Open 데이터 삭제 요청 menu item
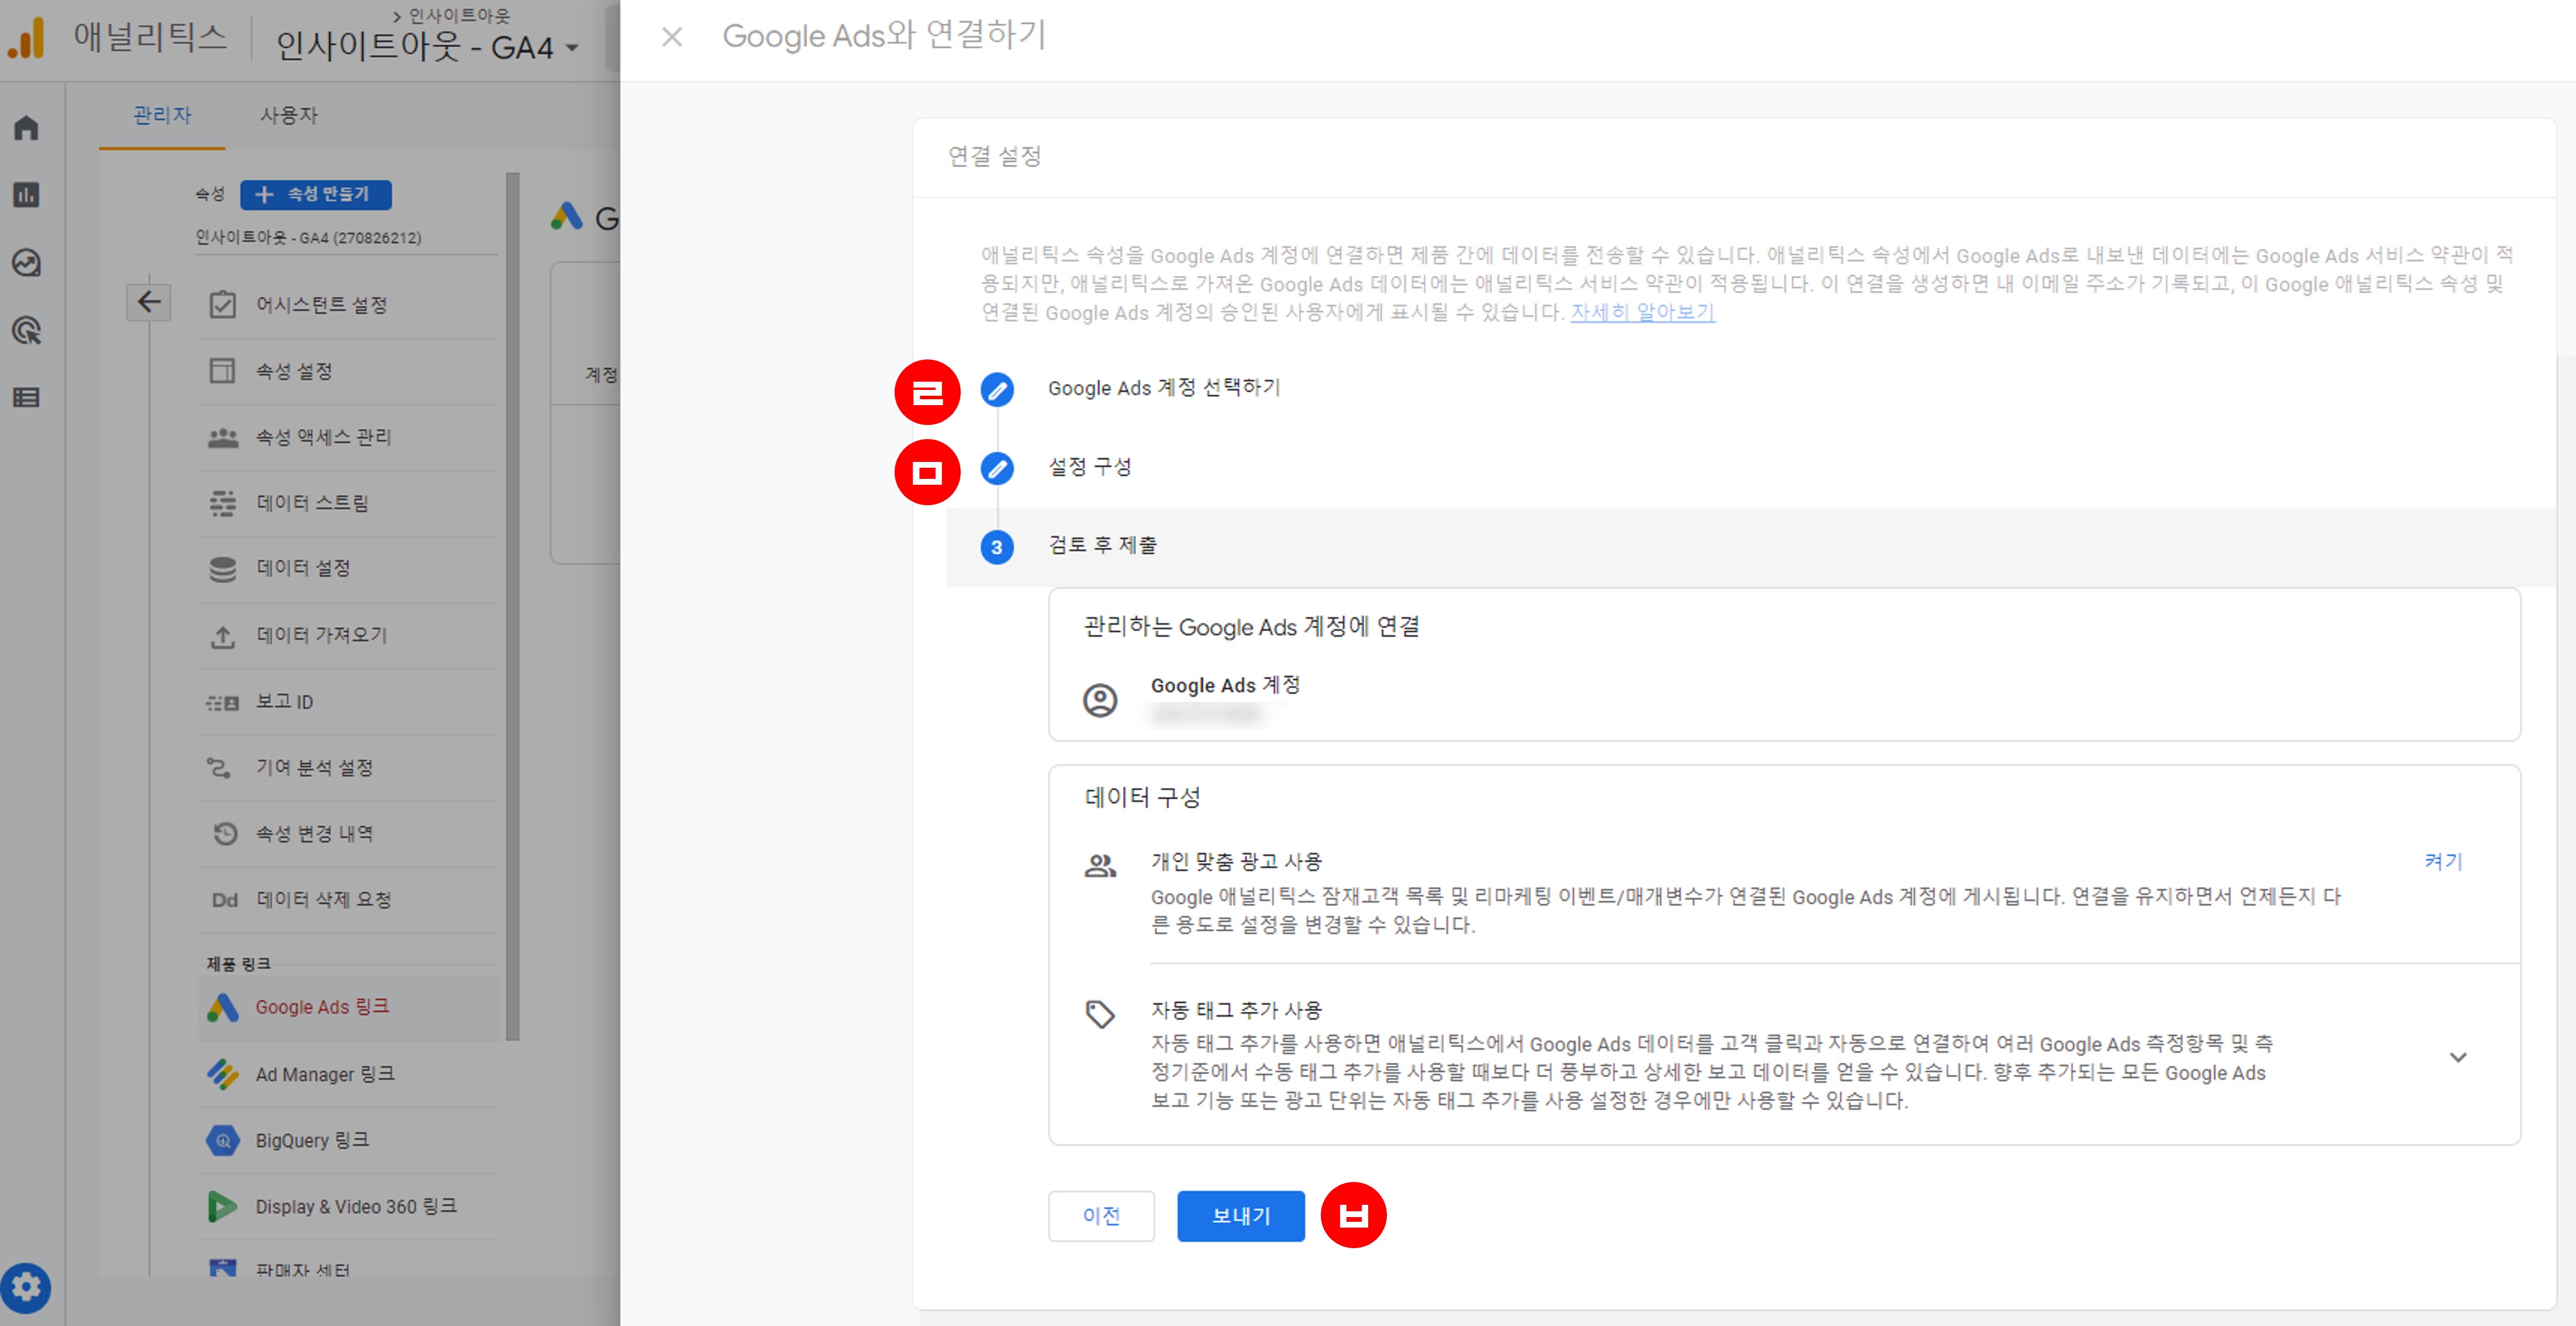Screen dimensions: 2576x1326 pyautogui.click(x=348, y=900)
